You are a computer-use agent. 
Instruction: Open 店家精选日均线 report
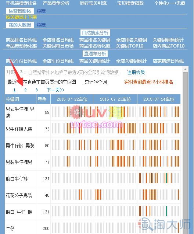tap(168, 61)
